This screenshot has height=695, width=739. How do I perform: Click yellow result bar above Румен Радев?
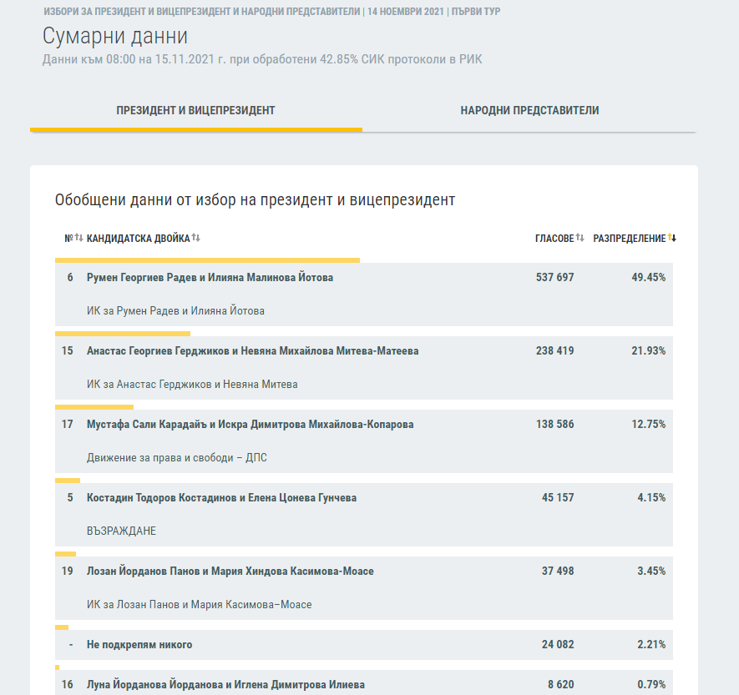207,260
